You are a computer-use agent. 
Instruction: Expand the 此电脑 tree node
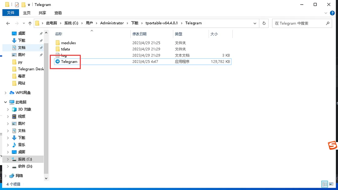click(x=5, y=102)
